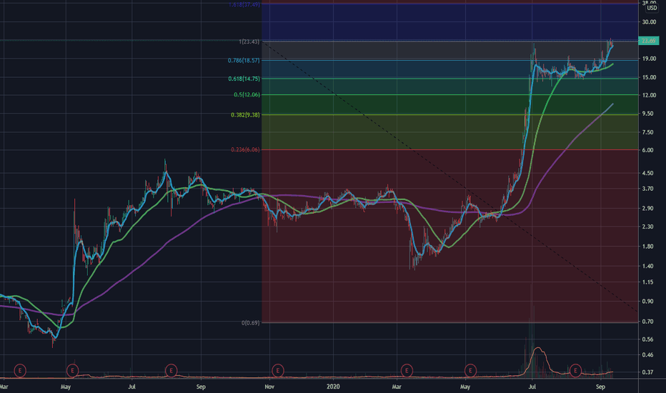Viewport: 666px width, 393px height.
Task: Click the 0.56 price axis label
Action: (x=647, y=339)
